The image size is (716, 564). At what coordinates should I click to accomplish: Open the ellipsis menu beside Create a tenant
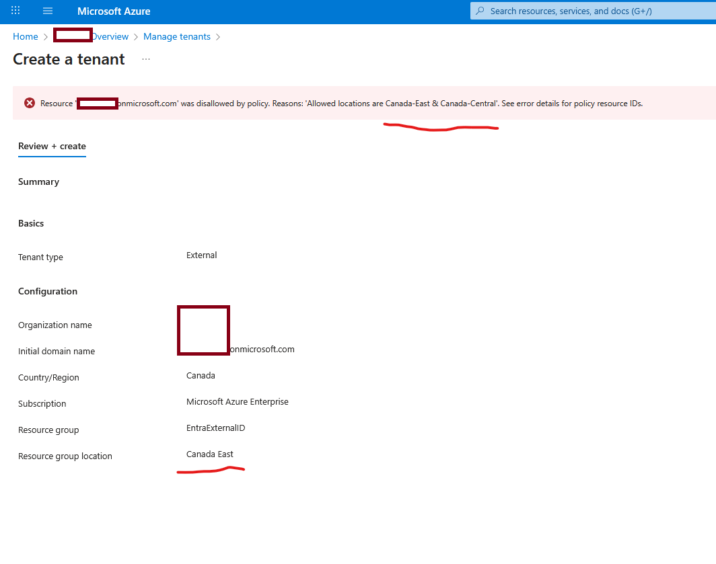tap(145, 60)
